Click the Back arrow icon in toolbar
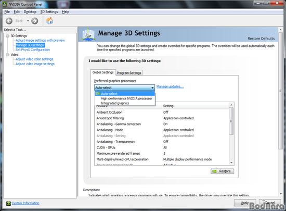286x211 pixels. tap(9, 21)
